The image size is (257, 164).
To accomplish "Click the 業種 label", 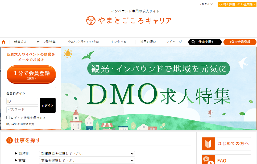I will (22, 160).
